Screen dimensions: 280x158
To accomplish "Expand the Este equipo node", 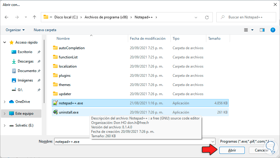I will (5, 114).
